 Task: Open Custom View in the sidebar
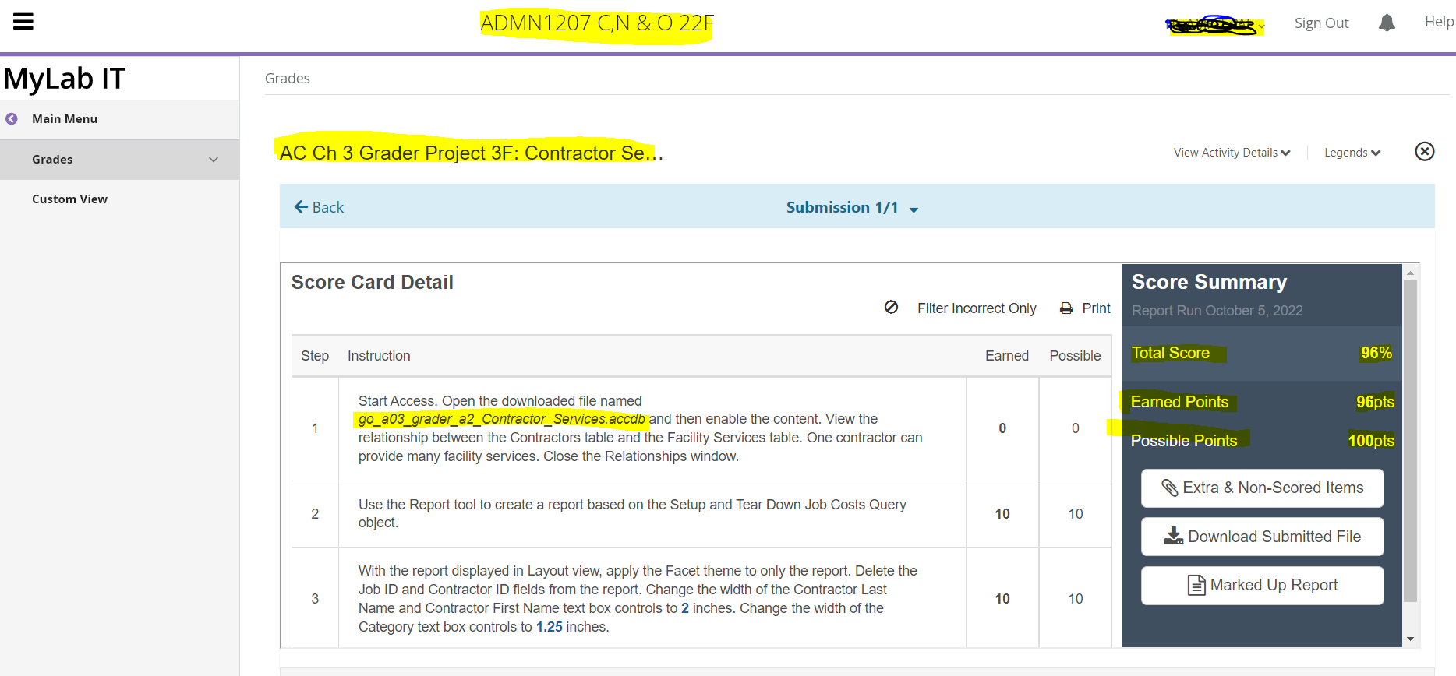(x=69, y=199)
